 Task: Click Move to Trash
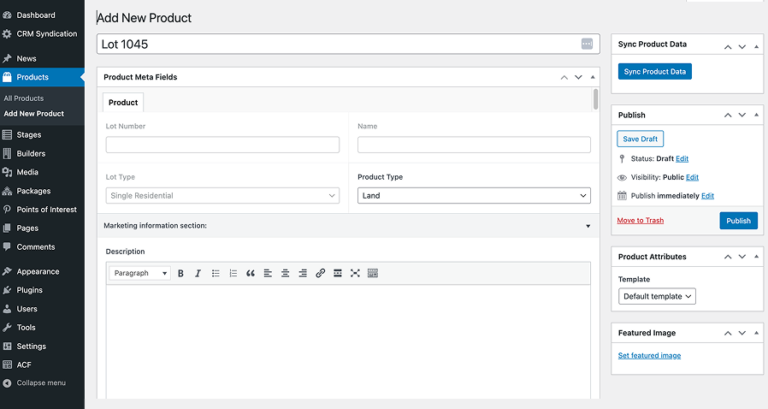pos(641,221)
